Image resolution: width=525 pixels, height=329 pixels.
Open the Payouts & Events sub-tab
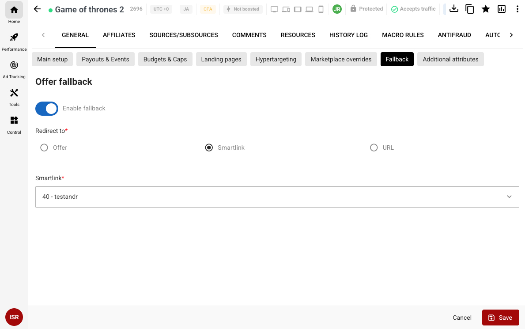[106, 59]
